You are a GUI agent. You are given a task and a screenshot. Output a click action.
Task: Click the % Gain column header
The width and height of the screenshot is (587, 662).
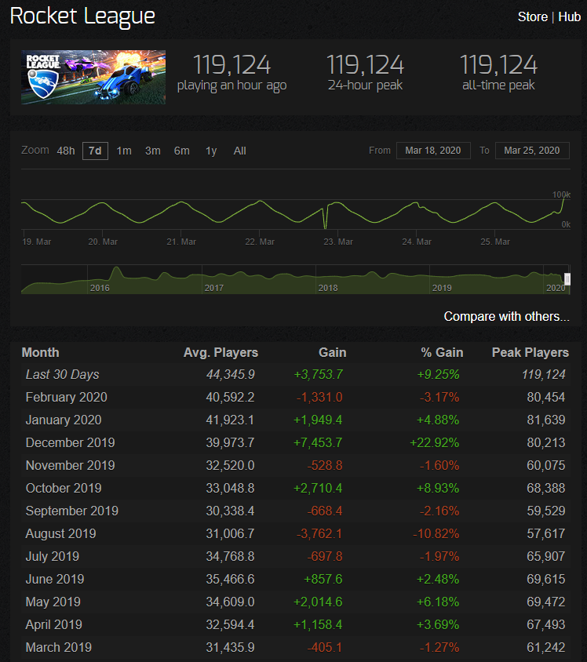pos(442,352)
